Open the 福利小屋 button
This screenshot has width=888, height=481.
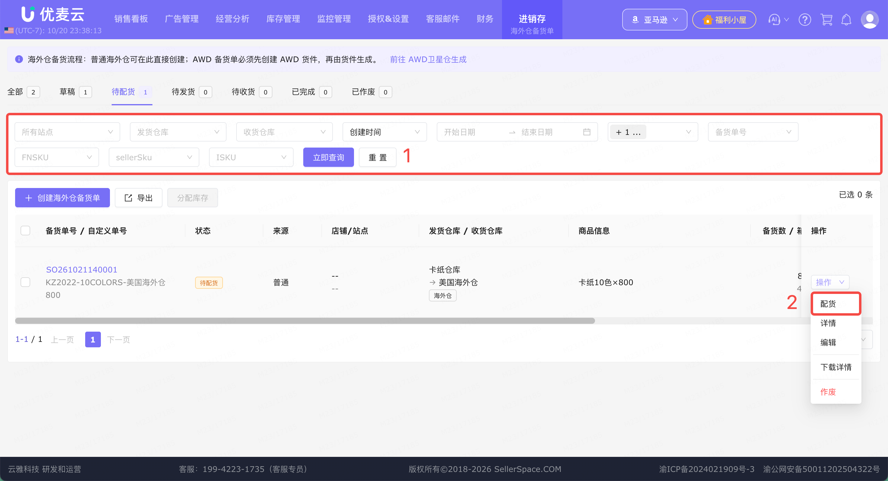(724, 20)
